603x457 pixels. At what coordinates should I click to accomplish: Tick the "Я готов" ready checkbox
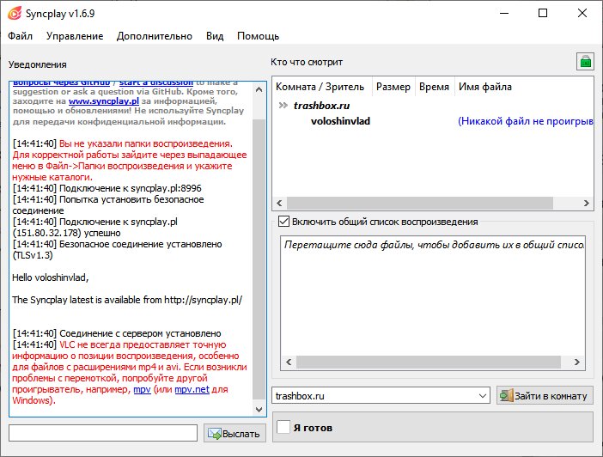[283, 428]
